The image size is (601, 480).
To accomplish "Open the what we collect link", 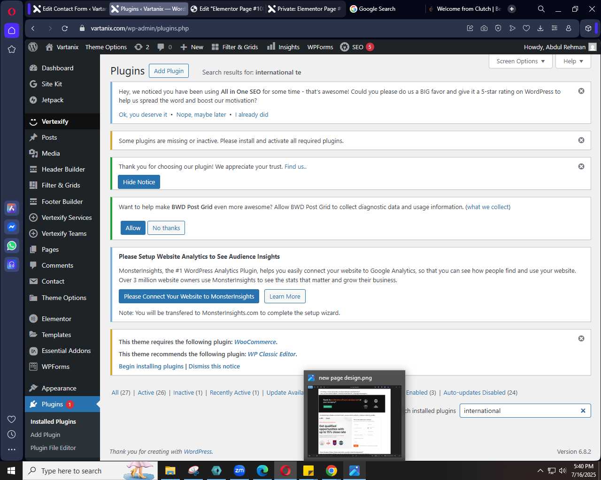I will 488,207.
